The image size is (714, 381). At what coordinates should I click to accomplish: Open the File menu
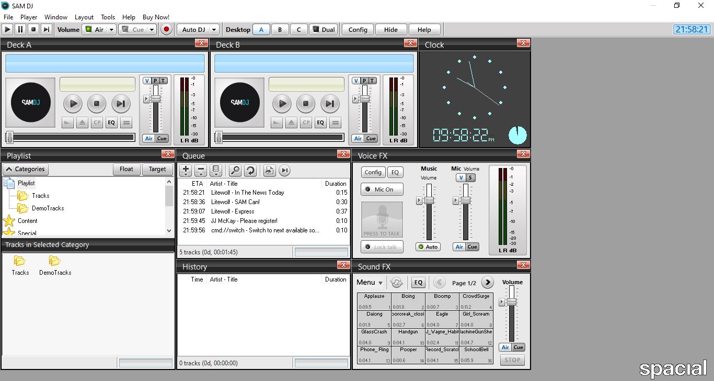click(8, 17)
